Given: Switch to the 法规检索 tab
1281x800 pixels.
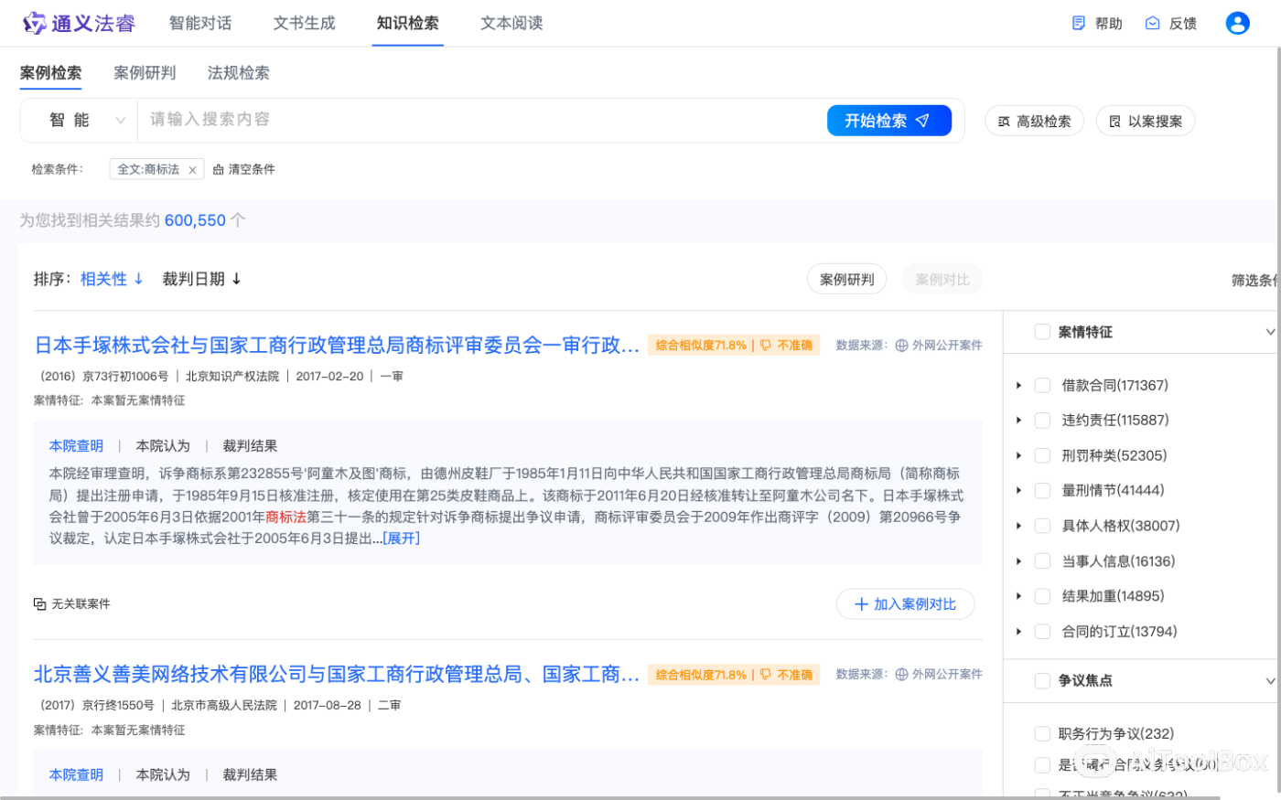Looking at the screenshot, I should [x=238, y=72].
